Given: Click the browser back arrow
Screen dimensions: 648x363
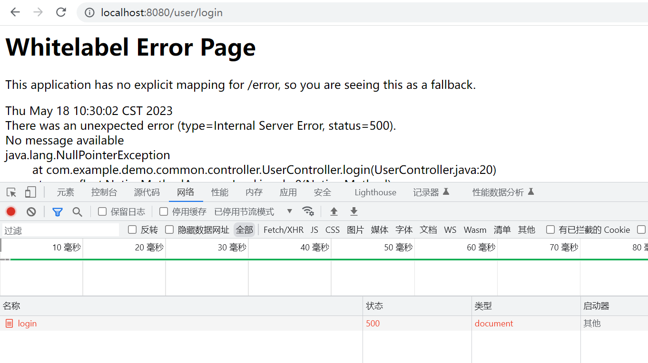Looking at the screenshot, I should (x=15, y=12).
